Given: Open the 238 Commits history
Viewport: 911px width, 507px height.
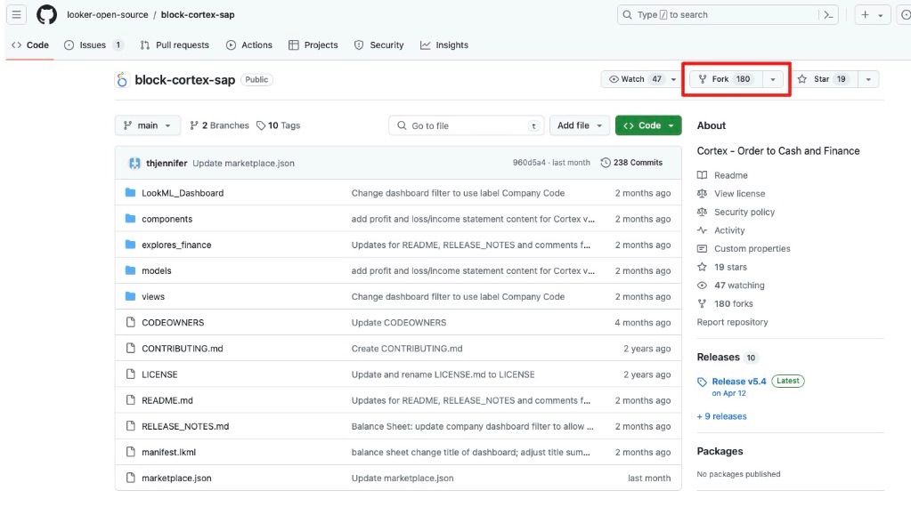Looking at the screenshot, I should [x=631, y=163].
